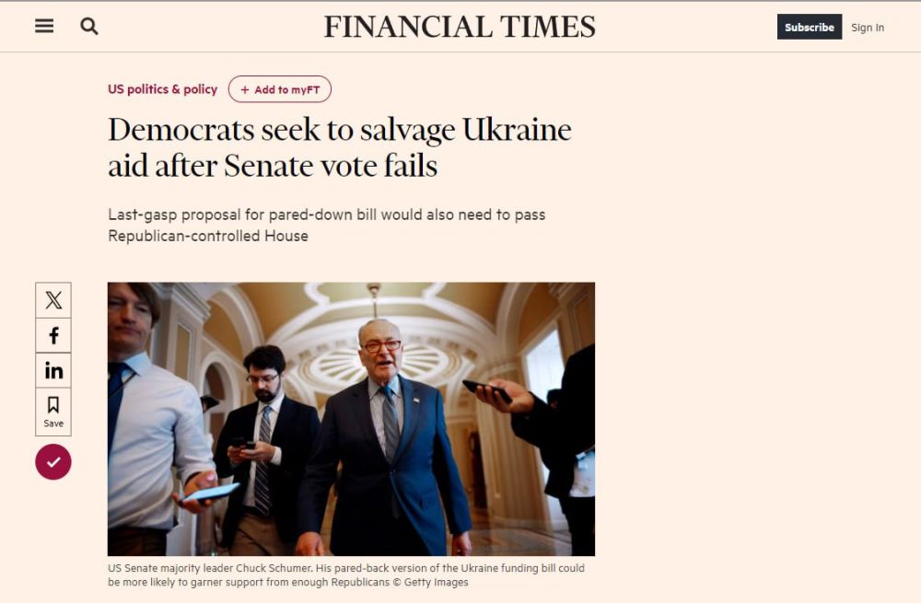921x603 pixels.
Task: Click the photo caption about Chuck Schumer
Action: point(348,574)
